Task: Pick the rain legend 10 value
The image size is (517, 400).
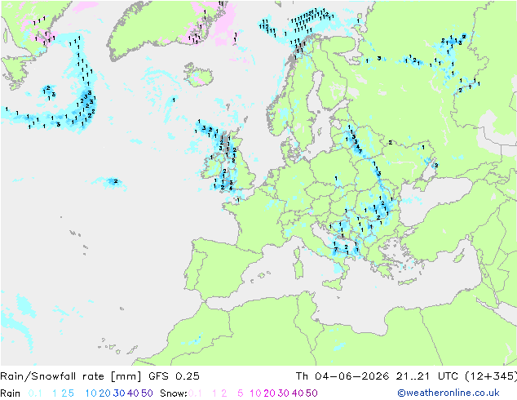Action: click(x=91, y=393)
